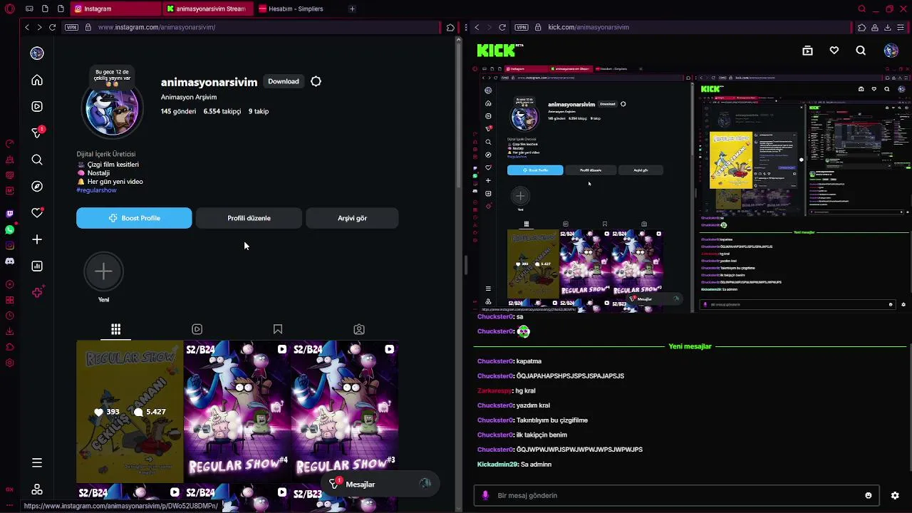
Task: Open the Regular Show #3 reel thumbnail
Action: [344, 411]
